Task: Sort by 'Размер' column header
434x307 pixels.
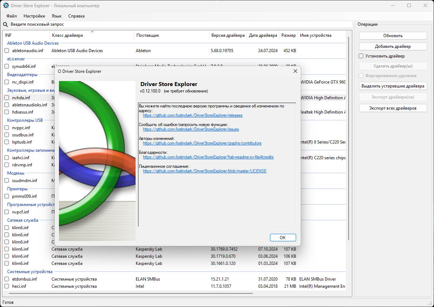Action: pyautogui.click(x=289, y=35)
